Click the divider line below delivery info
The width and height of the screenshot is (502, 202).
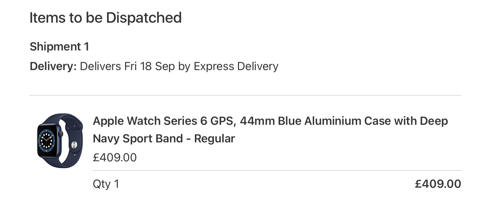(x=245, y=96)
